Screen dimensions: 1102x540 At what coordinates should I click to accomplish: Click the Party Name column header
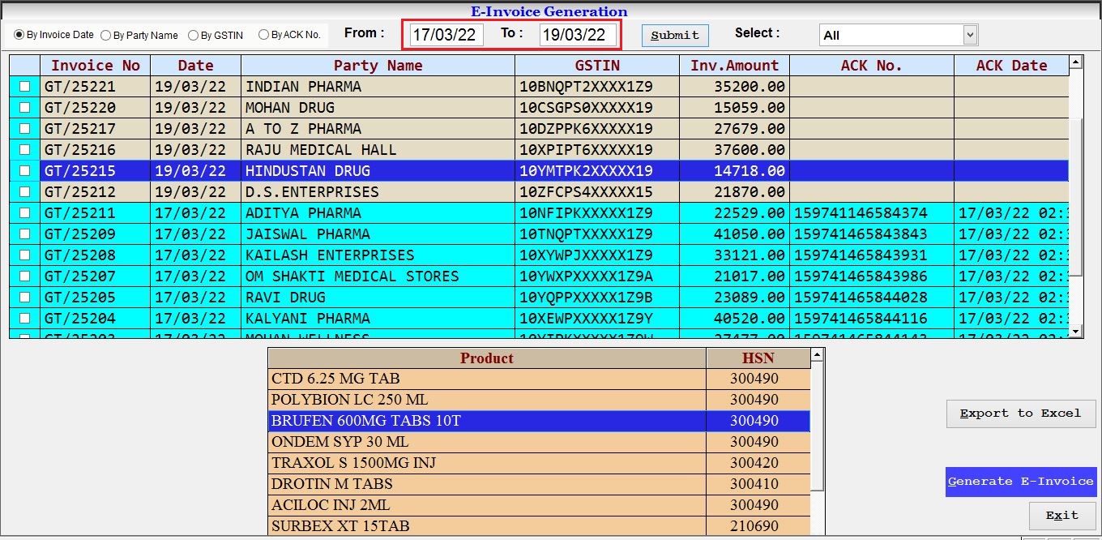(x=378, y=66)
